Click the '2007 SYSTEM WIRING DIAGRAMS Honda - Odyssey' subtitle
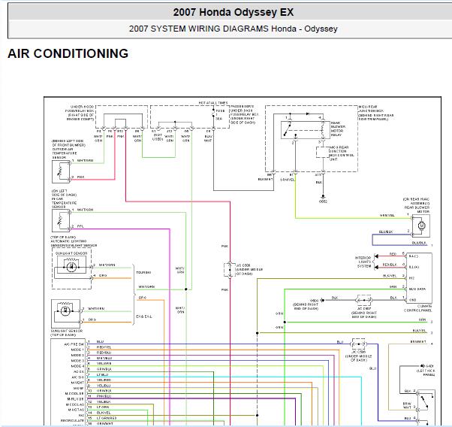Image resolution: width=452 pixels, height=427 pixels. tap(234, 29)
